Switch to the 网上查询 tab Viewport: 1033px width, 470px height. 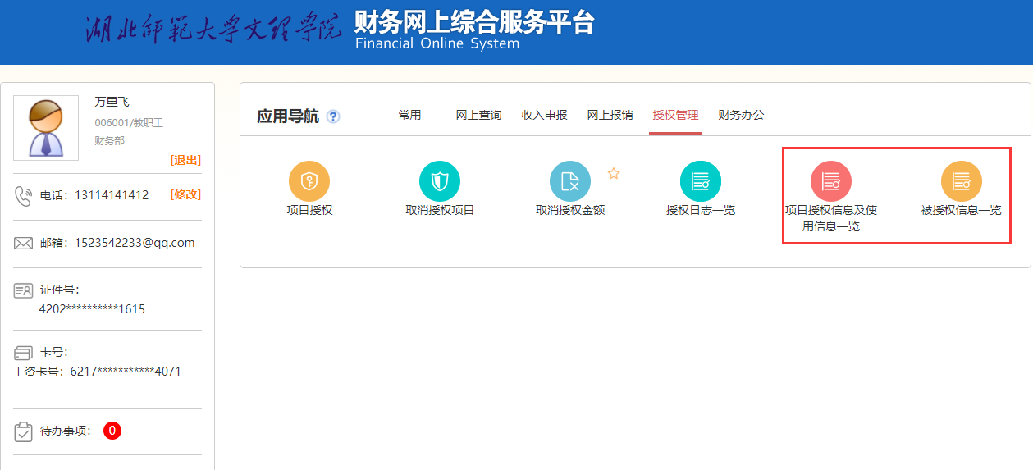[x=478, y=115]
